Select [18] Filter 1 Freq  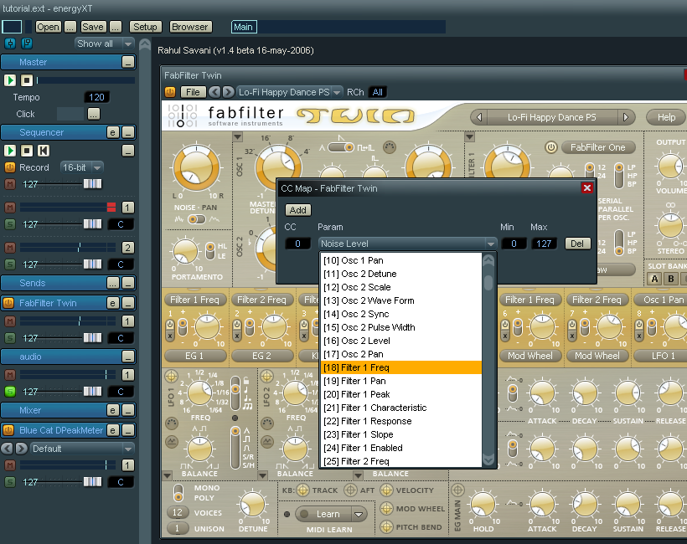coord(401,367)
